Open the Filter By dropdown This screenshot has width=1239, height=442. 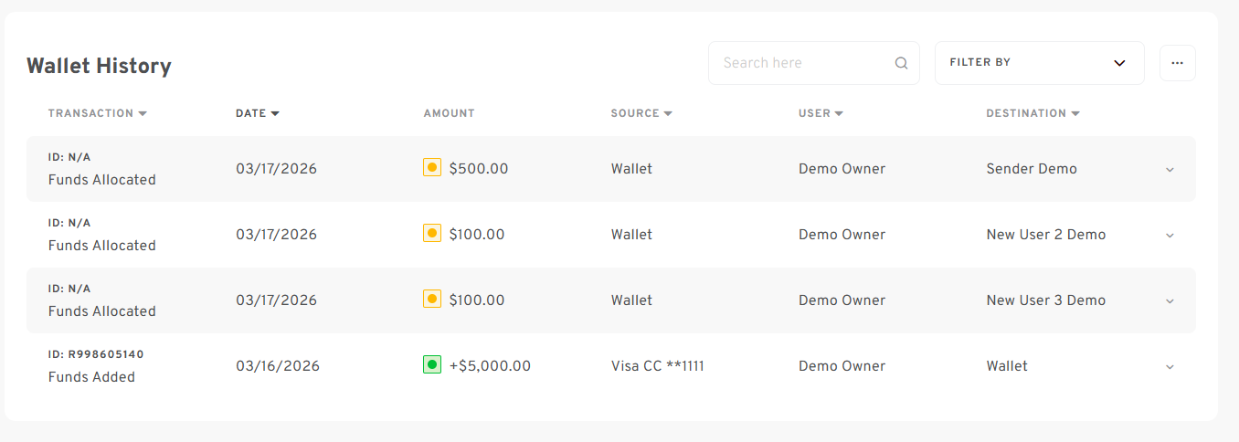(x=1039, y=63)
